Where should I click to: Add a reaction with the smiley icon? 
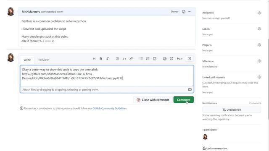(184, 12)
